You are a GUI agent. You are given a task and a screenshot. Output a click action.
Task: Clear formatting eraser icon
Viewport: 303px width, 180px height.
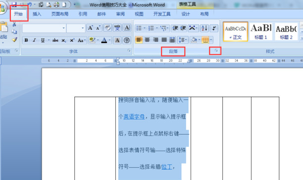pos(107,28)
